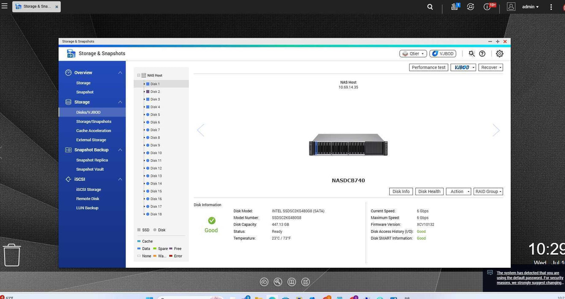Open the Qtier dropdown
565x299 pixels.
[413, 54]
